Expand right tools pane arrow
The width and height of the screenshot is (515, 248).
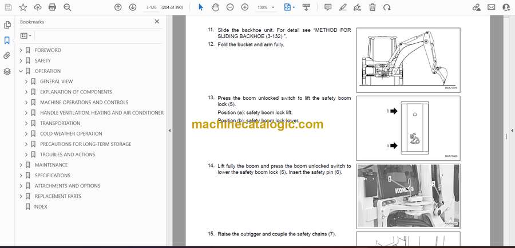[x=512, y=131]
